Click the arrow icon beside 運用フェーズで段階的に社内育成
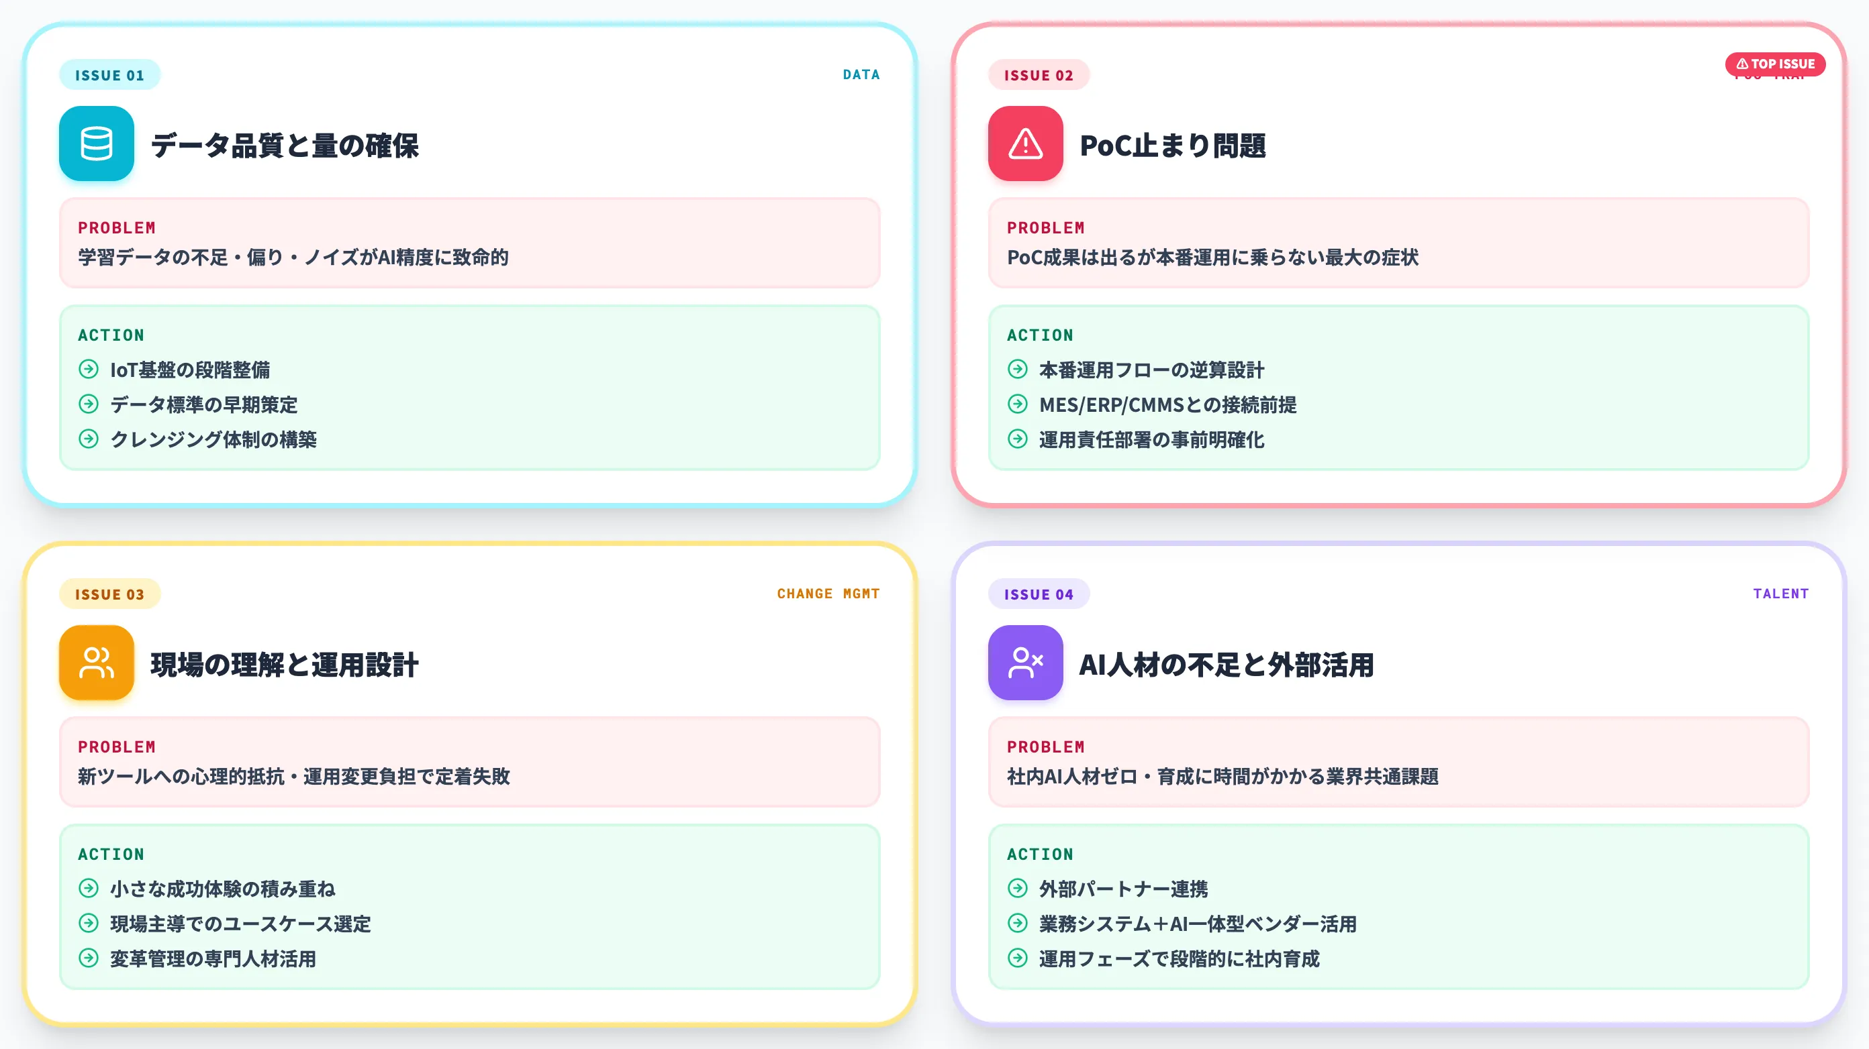This screenshot has height=1049, width=1869. [x=1017, y=958]
